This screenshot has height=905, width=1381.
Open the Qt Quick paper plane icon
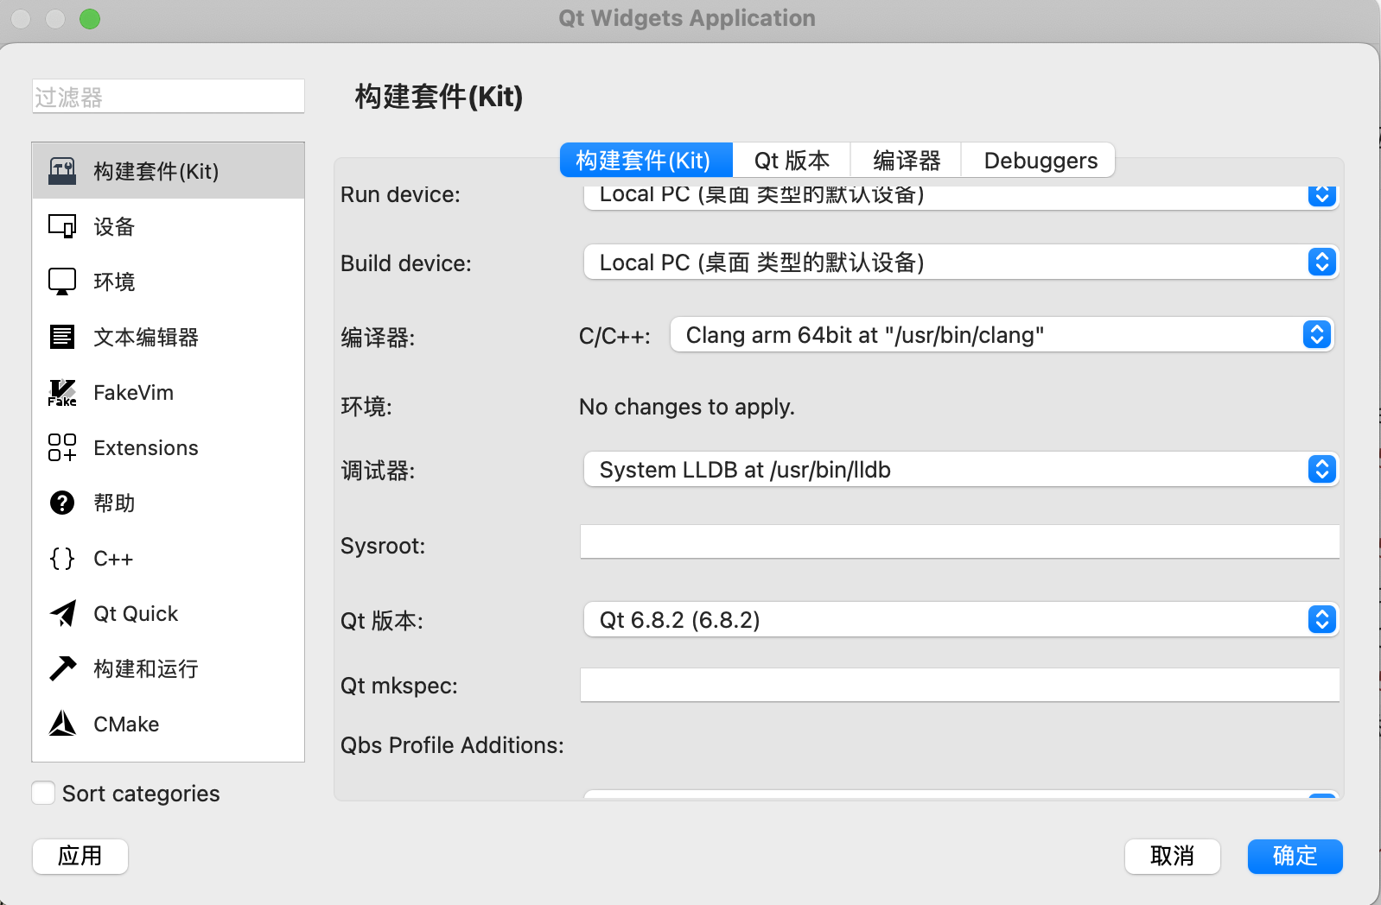pos(62,613)
